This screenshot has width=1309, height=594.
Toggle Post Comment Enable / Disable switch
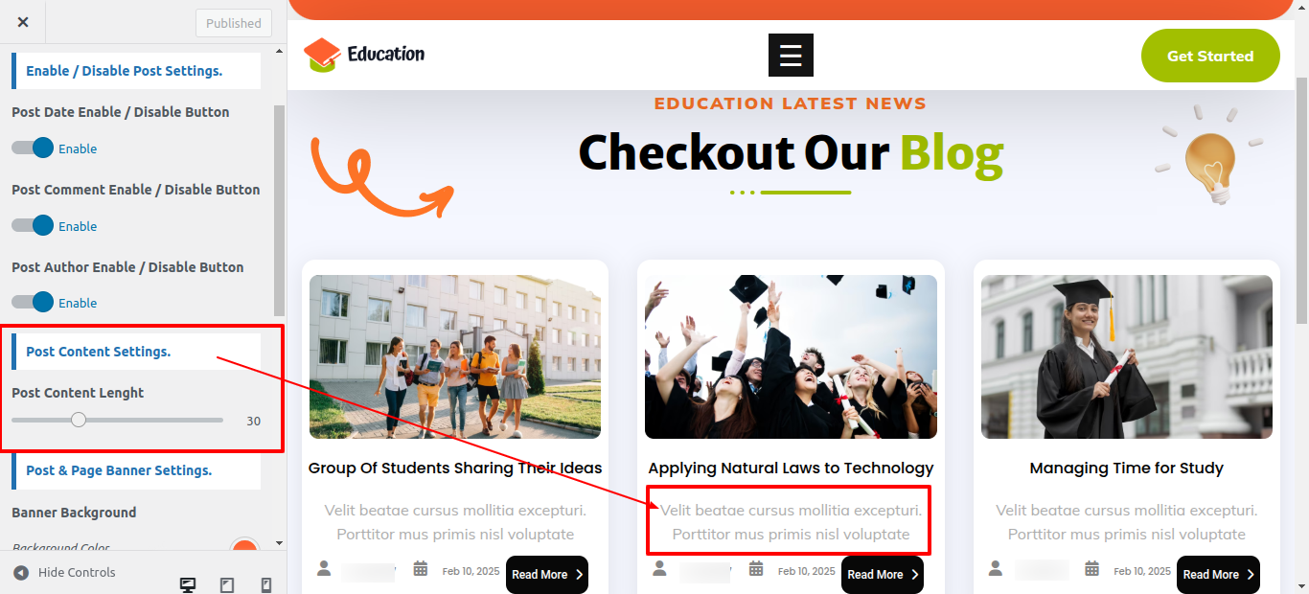[x=33, y=225]
